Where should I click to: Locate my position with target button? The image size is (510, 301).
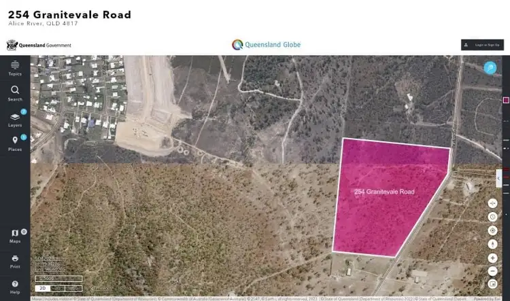point(492,230)
